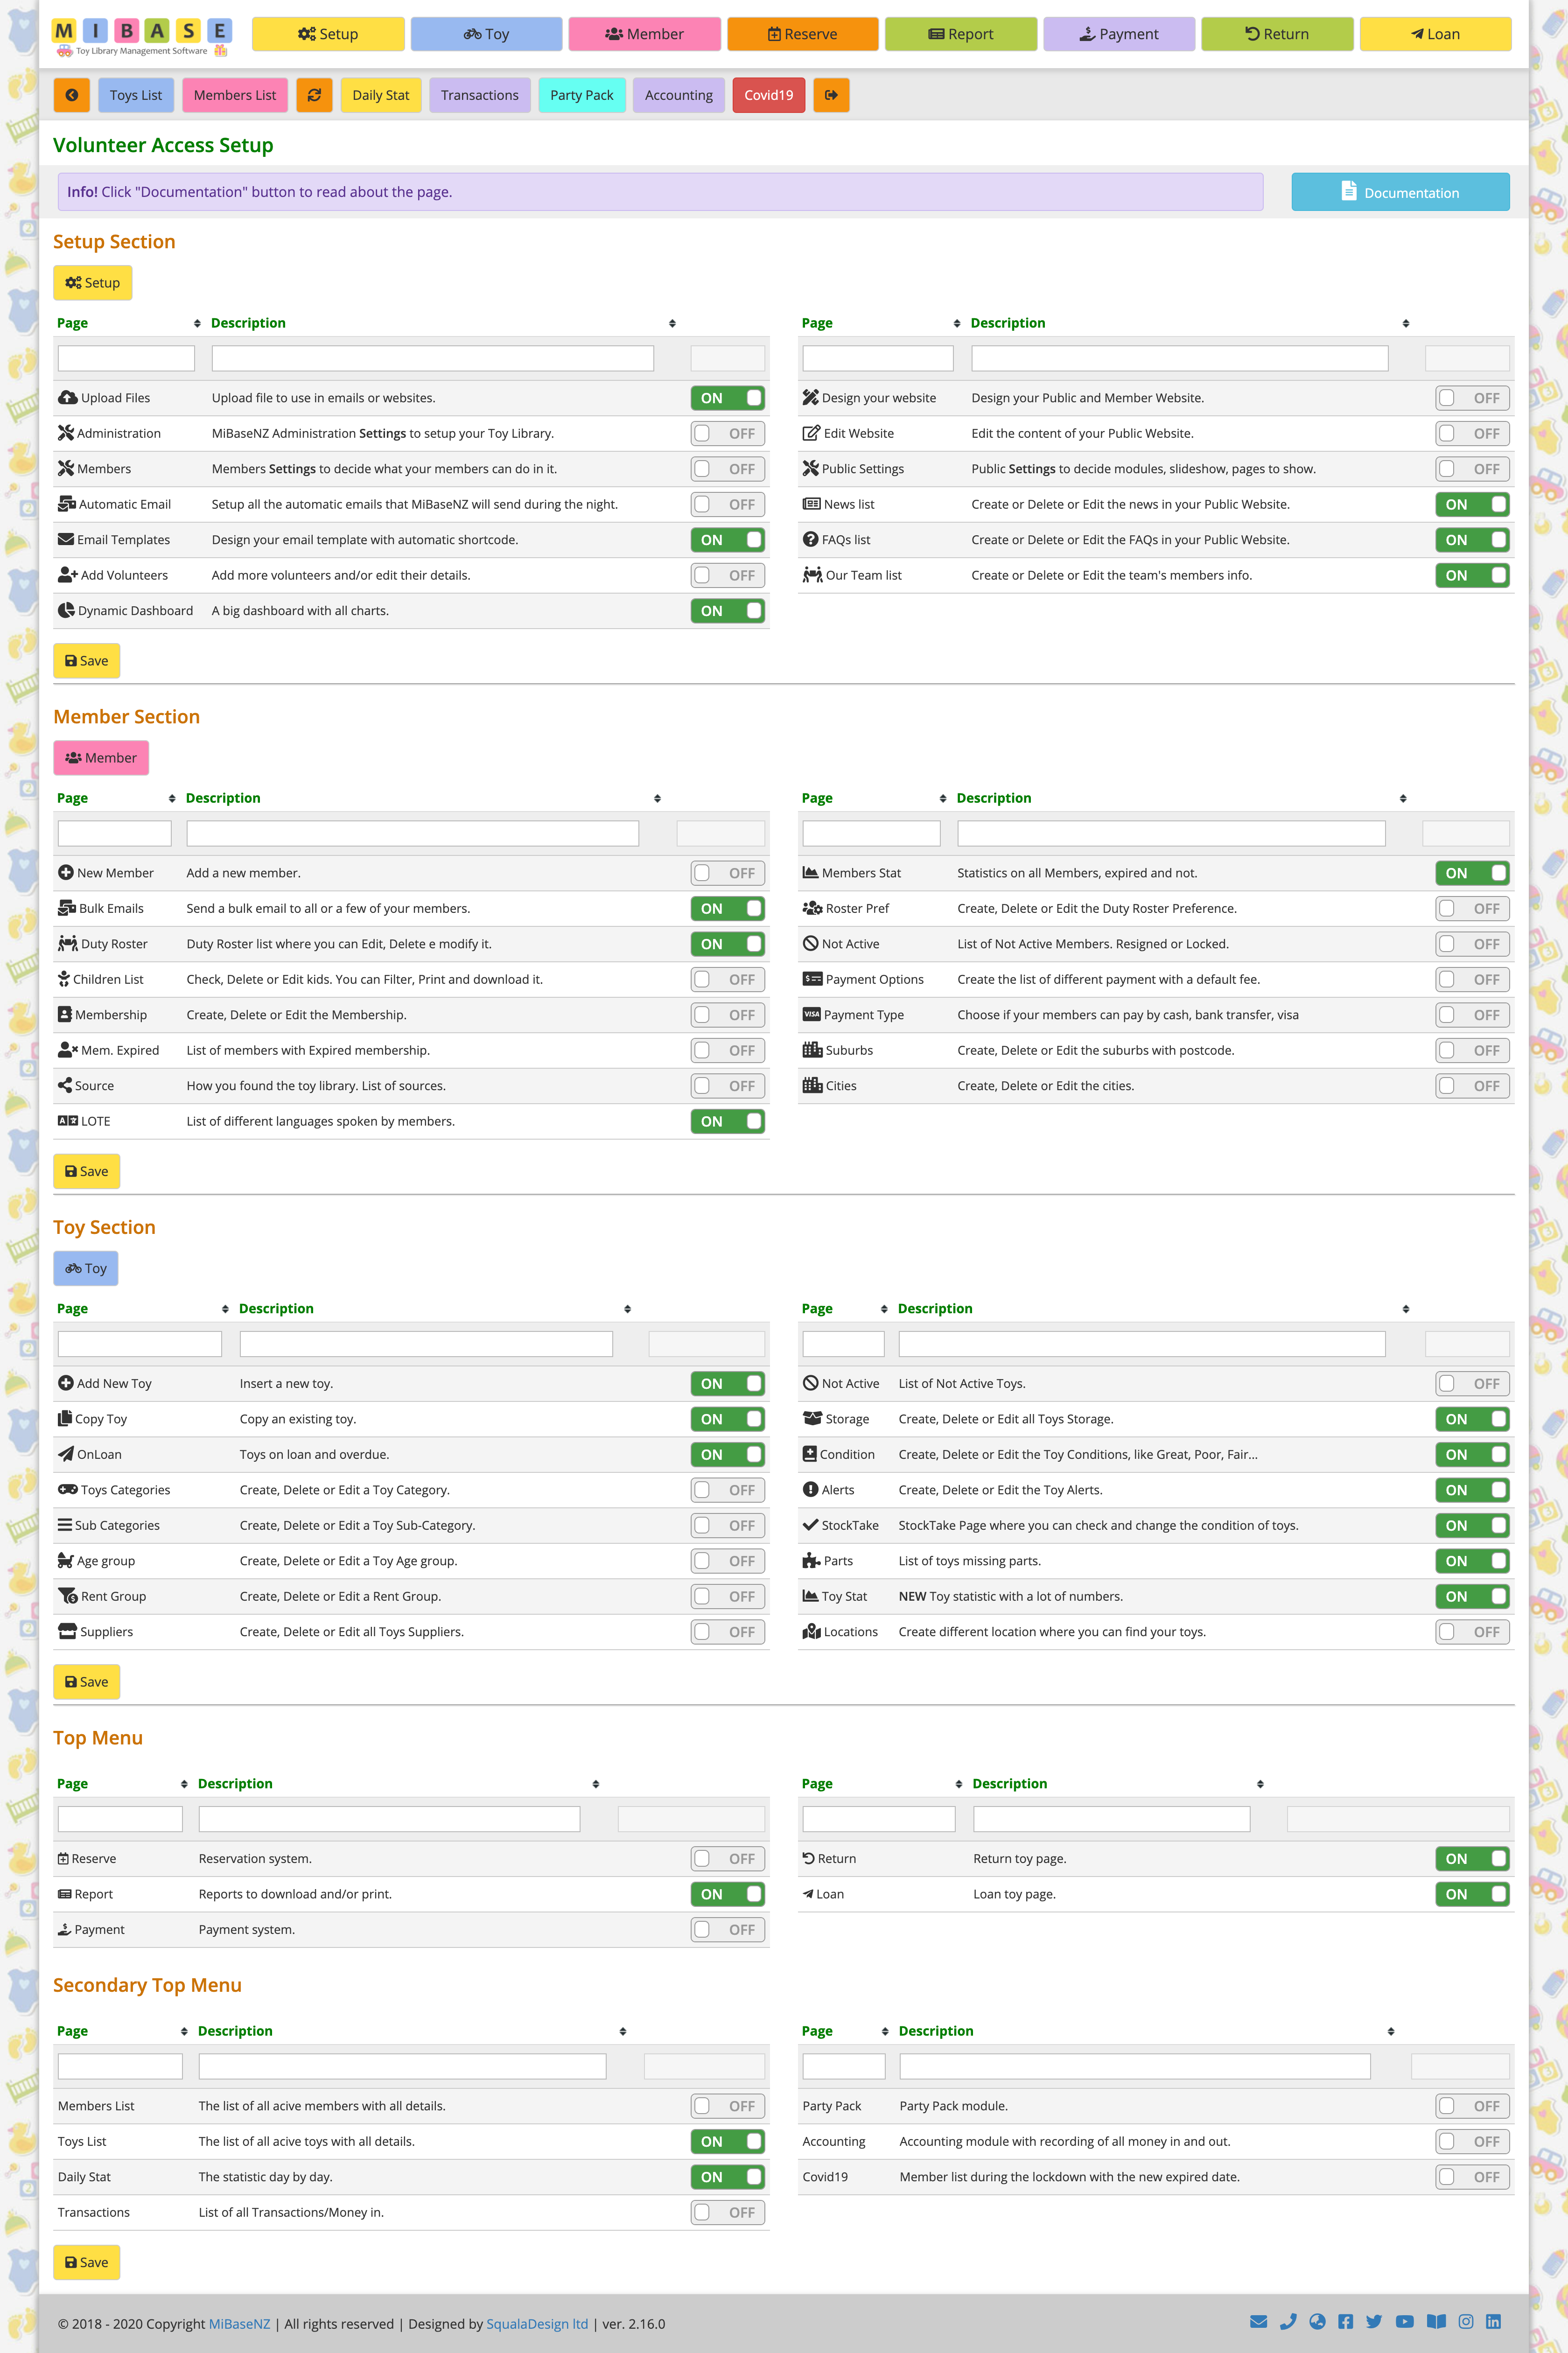This screenshot has height=2353, width=1568.
Task: Click the New Member plus icon
Action: 66,873
